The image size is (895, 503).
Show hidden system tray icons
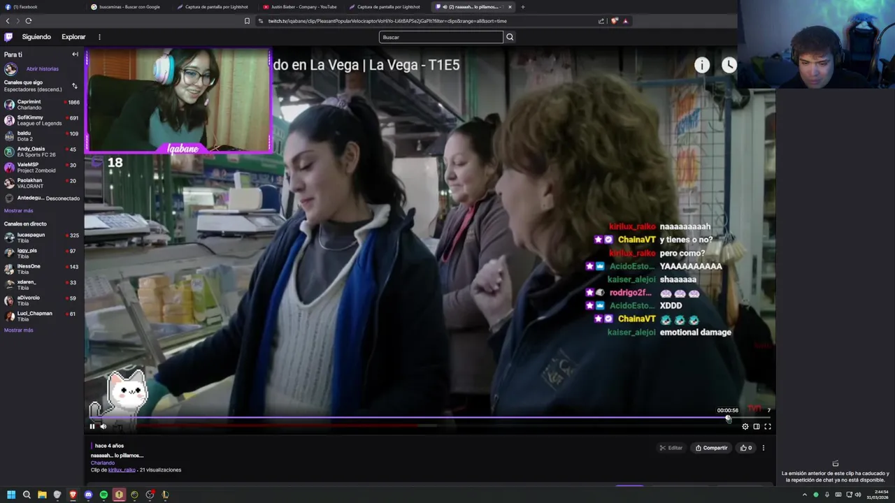point(804,495)
